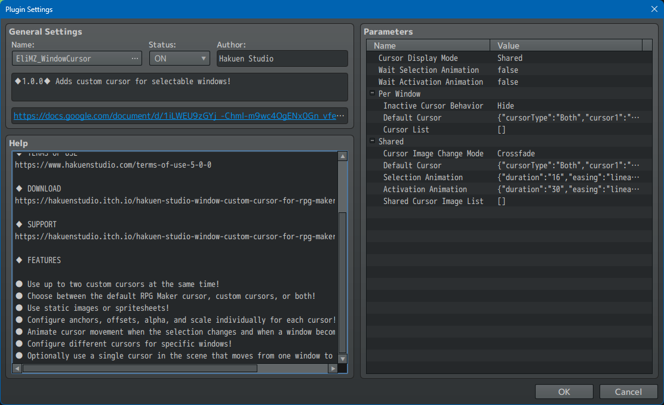The height and width of the screenshot is (405, 664).
Task: Select the Cursor Image Change Mode parameter
Action: (x=509, y=154)
